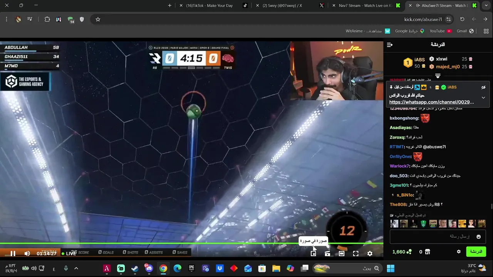
Task: Open username bxbongshong in chat
Action: [404, 118]
